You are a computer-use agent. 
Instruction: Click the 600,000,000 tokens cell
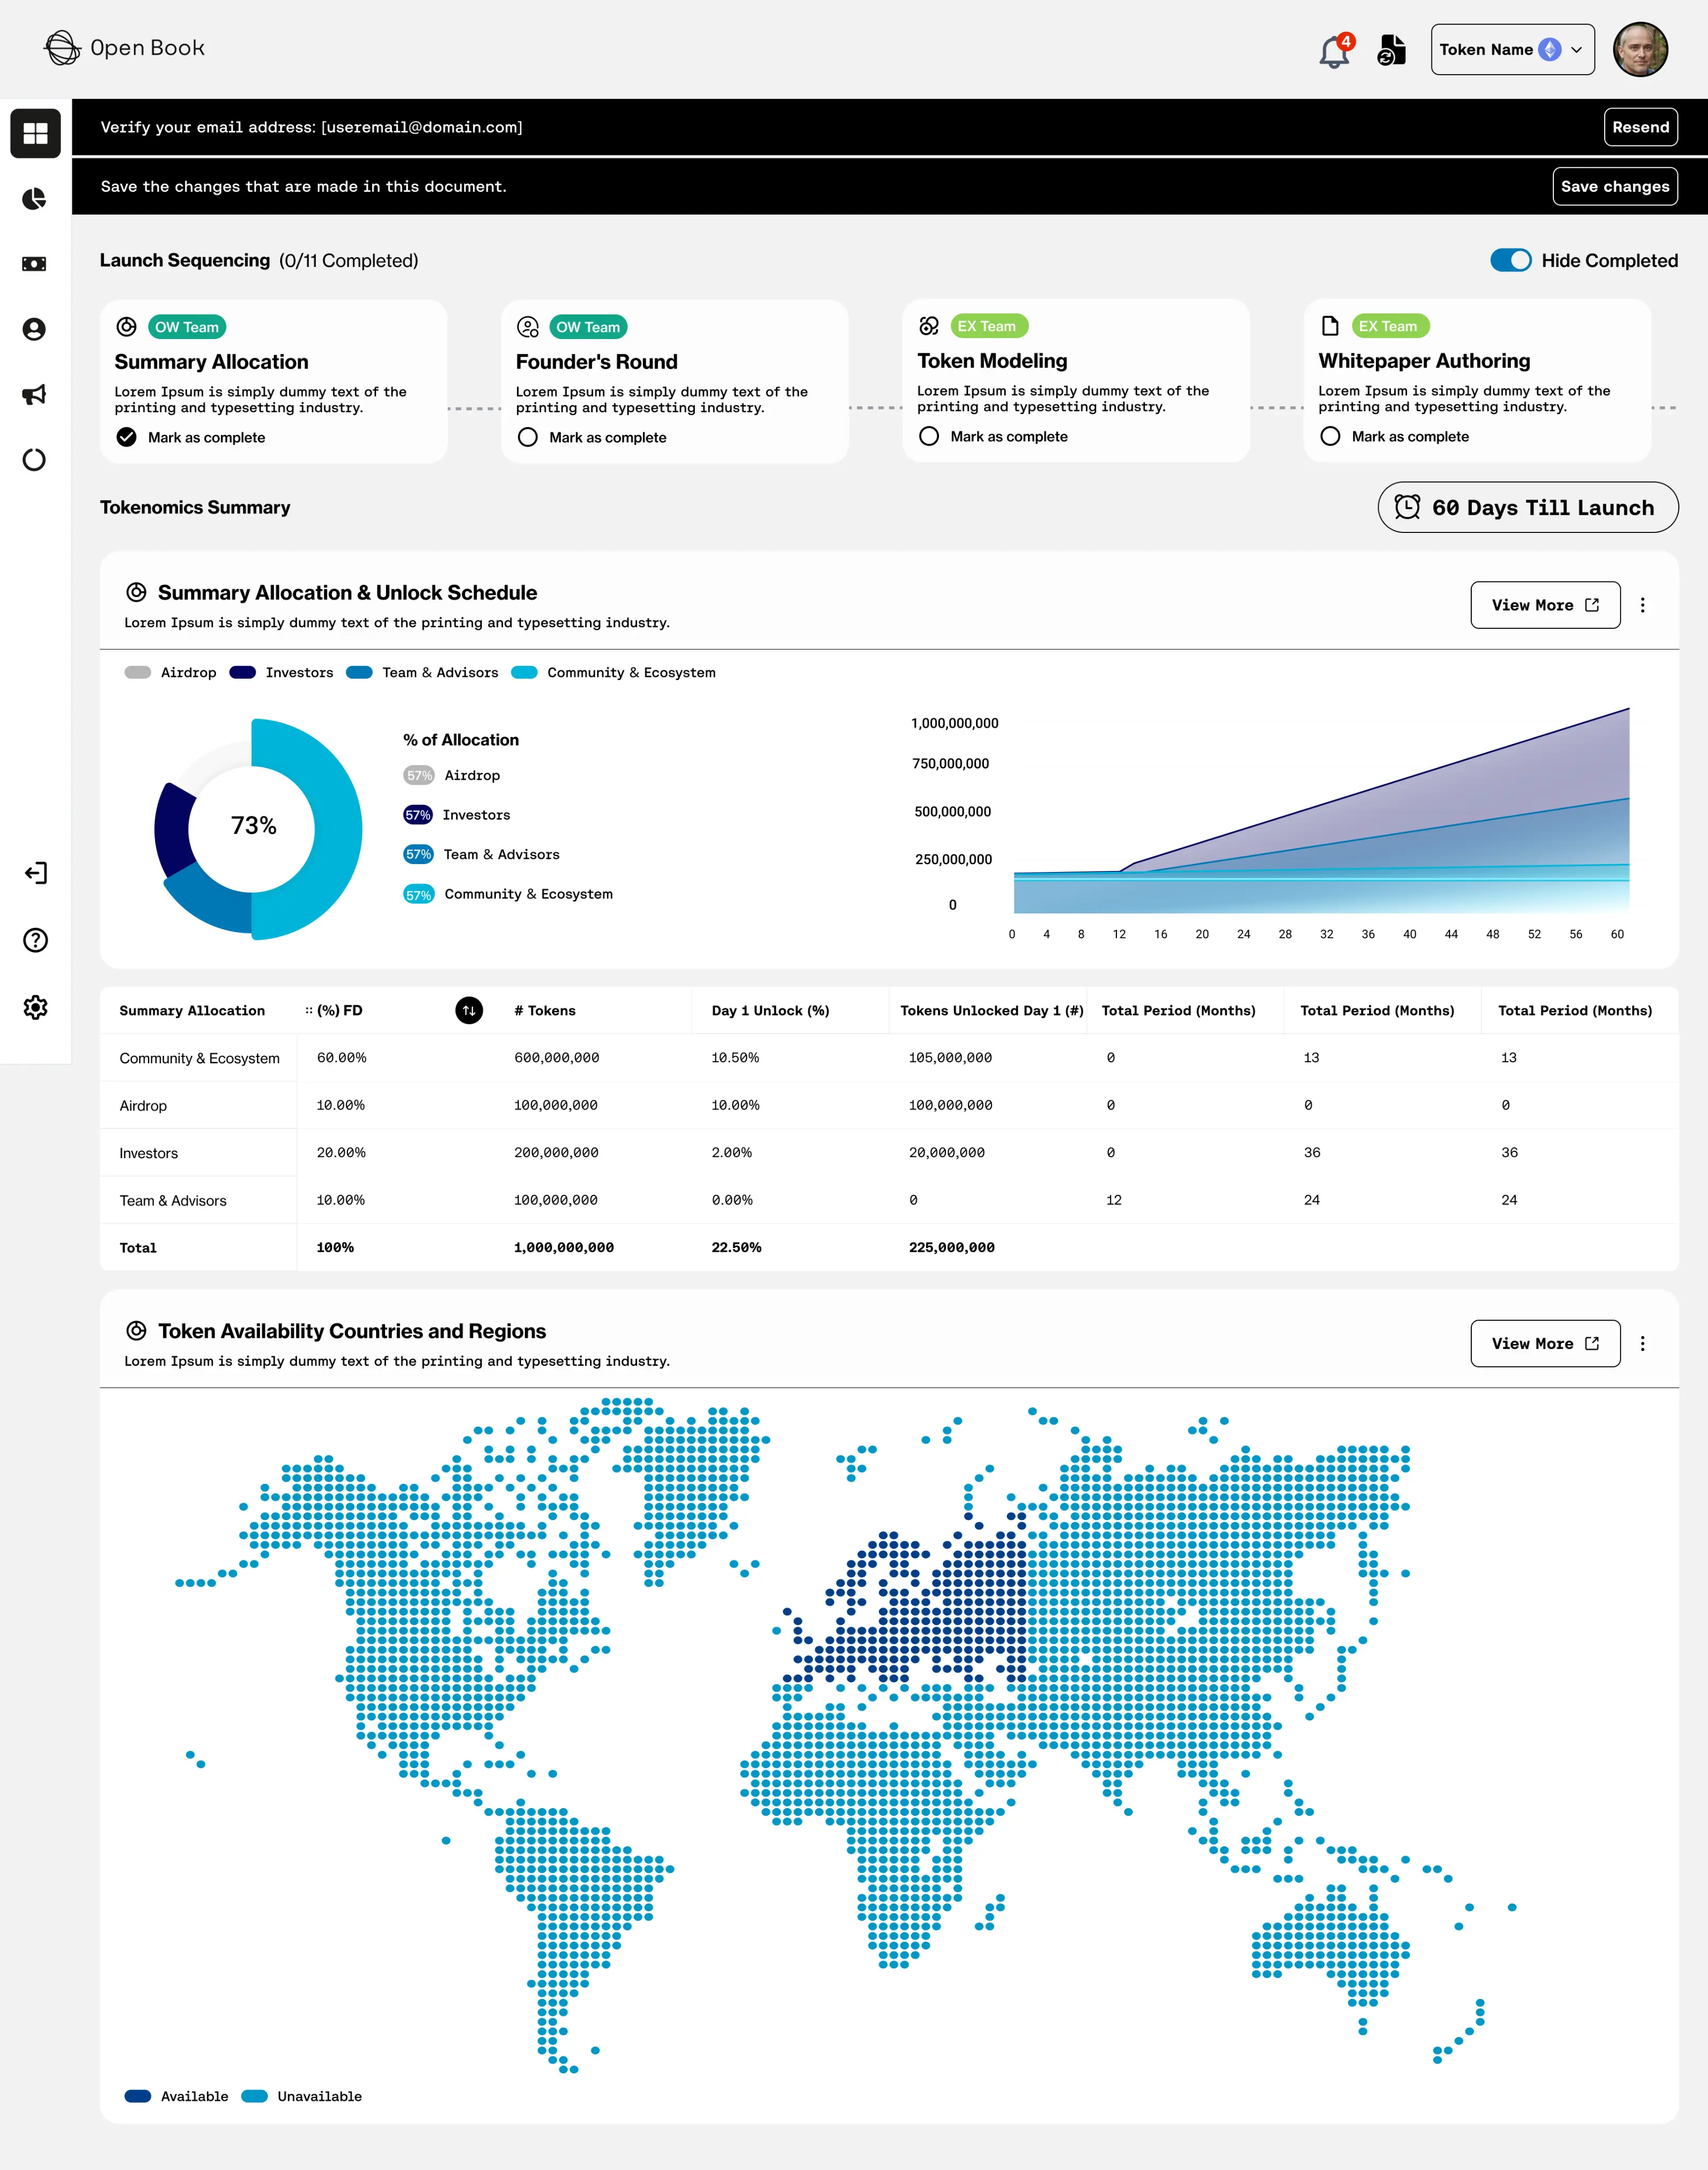click(557, 1057)
